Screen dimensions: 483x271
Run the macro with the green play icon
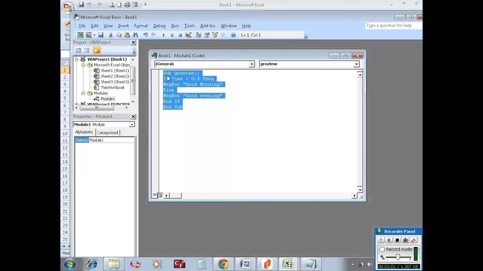coord(164,35)
